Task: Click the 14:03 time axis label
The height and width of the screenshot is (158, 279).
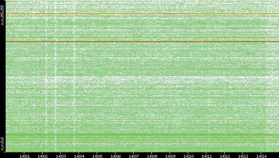Action: tap(61, 156)
